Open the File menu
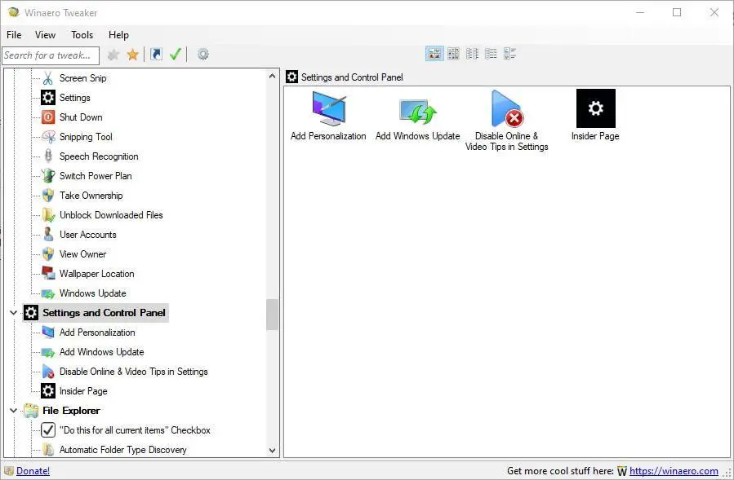Screen dimensions: 734x480 tap(14, 35)
